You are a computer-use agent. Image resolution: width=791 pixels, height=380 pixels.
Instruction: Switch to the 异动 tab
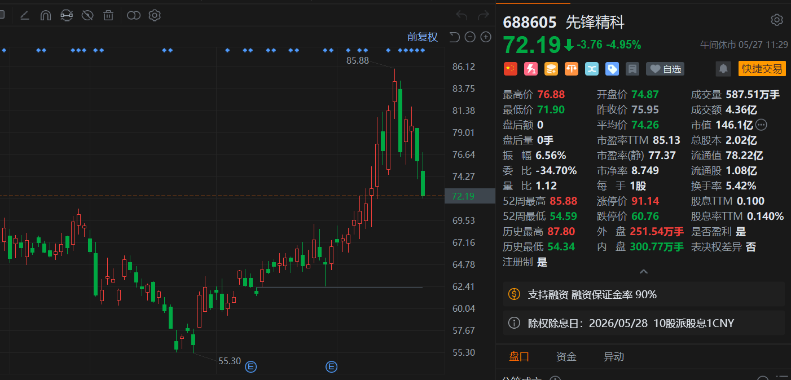coord(614,356)
